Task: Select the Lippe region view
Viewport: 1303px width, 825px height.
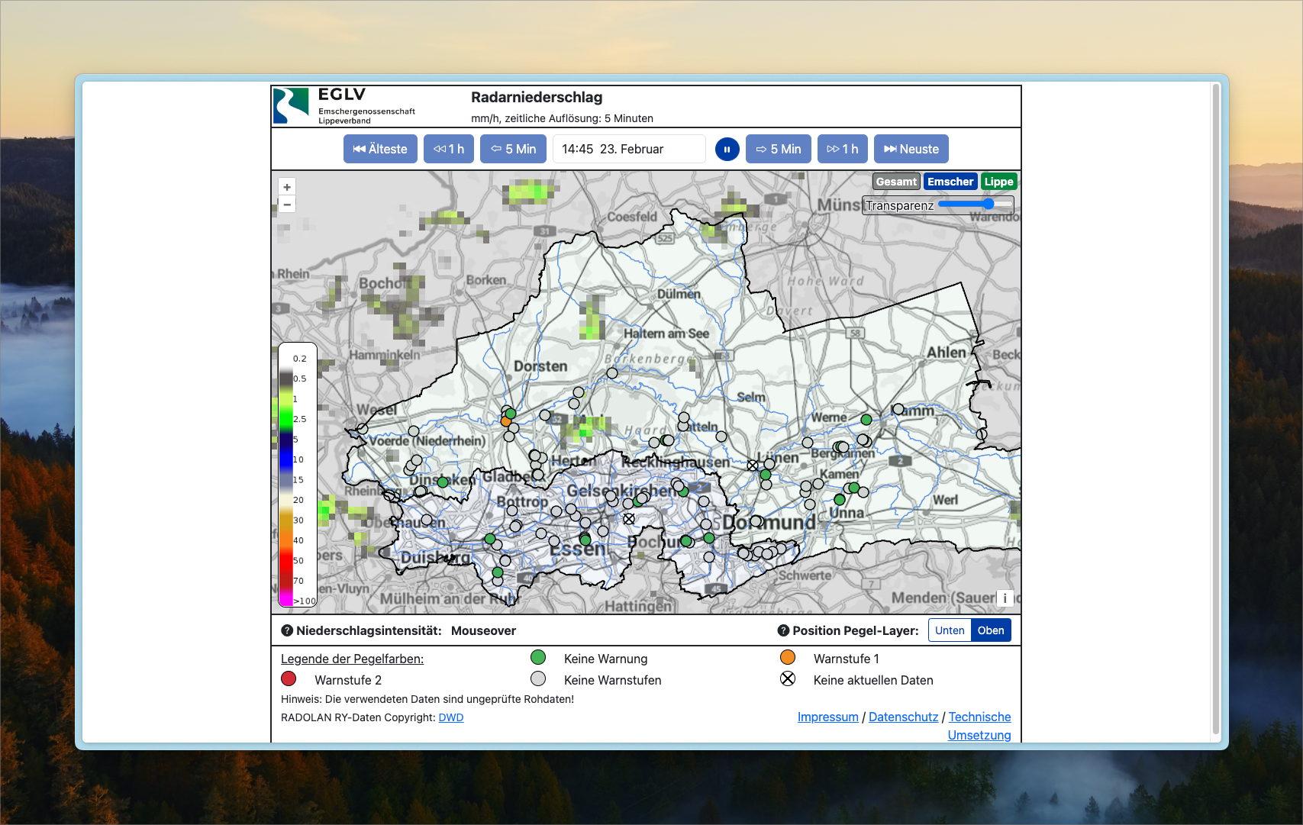Action: coord(998,182)
